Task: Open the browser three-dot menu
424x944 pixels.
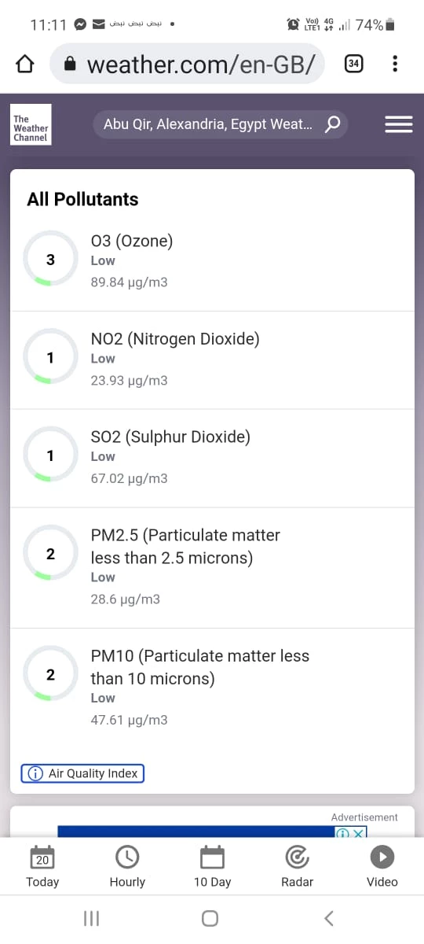Action: [395, 64]
